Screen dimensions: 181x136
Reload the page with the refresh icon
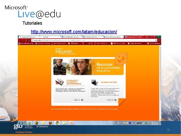(26, 40)
